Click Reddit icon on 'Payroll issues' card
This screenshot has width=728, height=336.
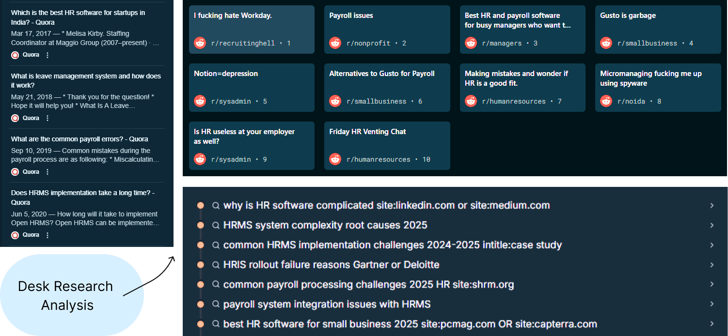click(335, 43)
